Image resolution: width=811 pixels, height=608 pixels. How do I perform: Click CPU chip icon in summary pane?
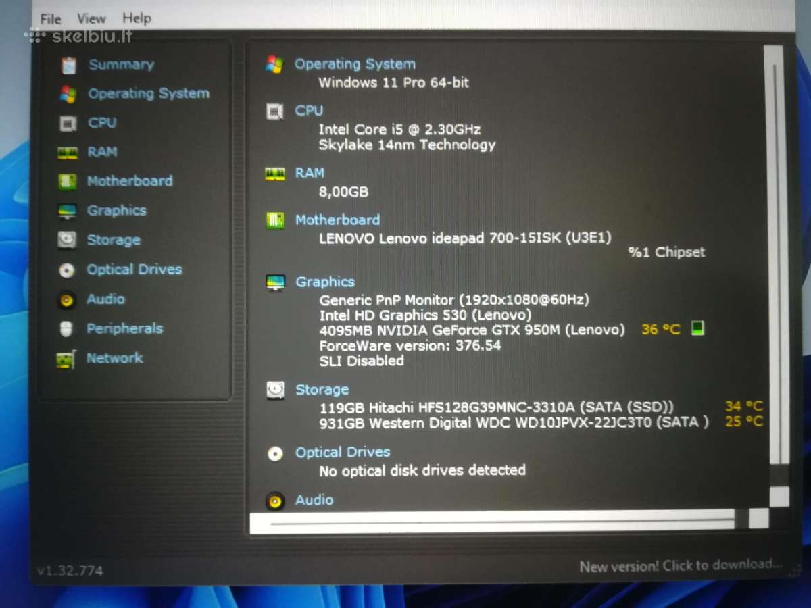[x=274, y=111]
